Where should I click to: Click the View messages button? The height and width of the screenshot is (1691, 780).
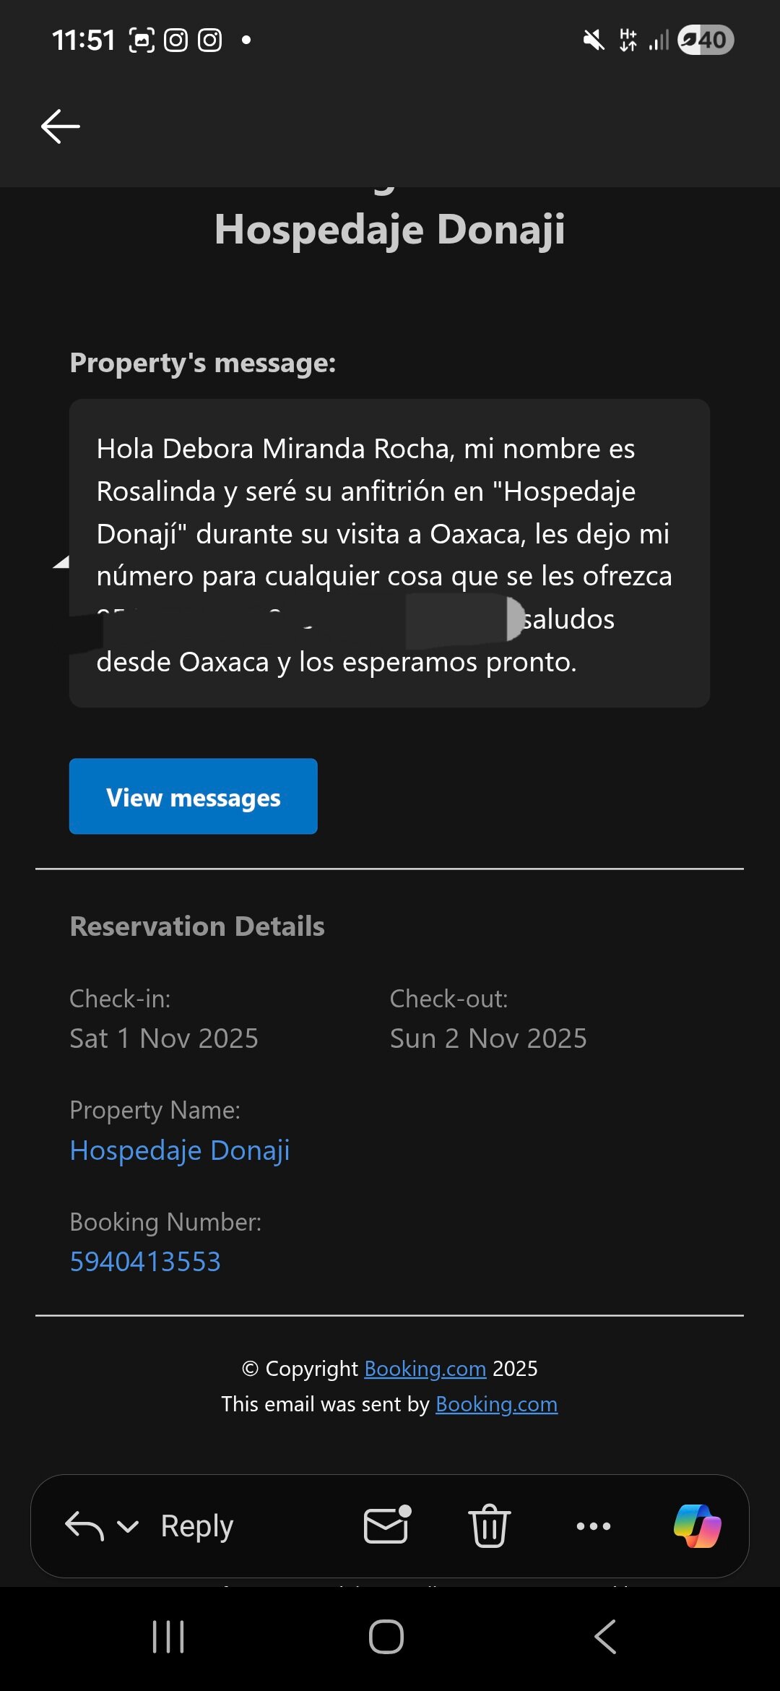pyautogui.click(x=193, y=796)
